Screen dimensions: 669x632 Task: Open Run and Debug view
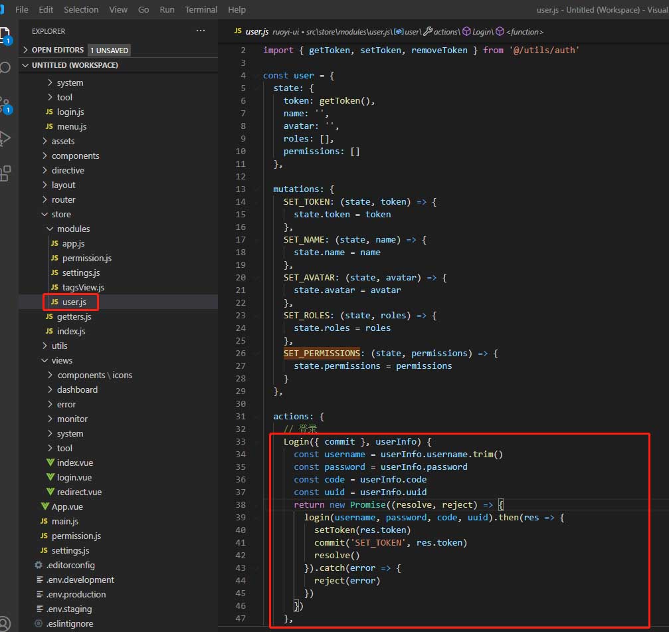point(5,138)
